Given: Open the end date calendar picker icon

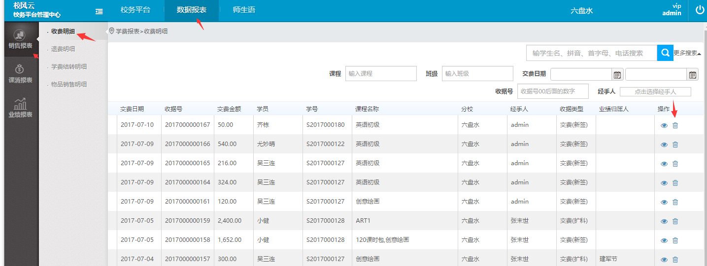Looking at the screenshot, I should click(693, 75).
